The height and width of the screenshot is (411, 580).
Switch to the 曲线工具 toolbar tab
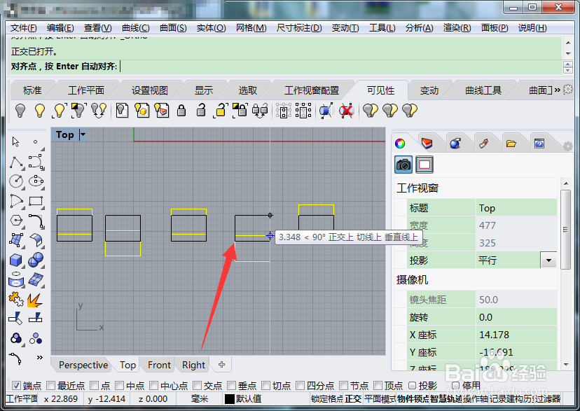pos(483,90)
